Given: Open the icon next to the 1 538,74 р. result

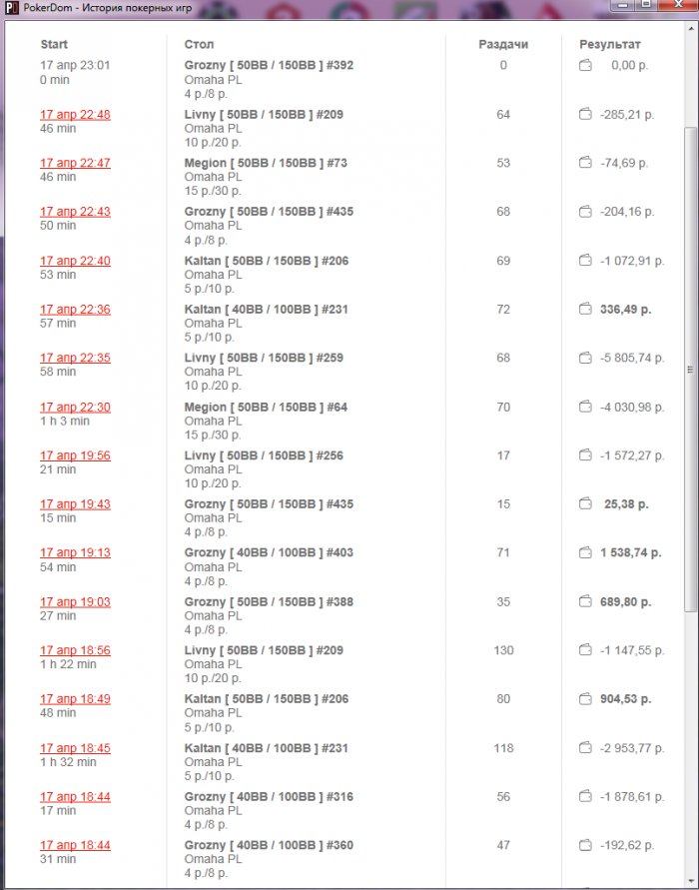Looking at the screenshot, I should pyautogui.click(x=586, y=553).
